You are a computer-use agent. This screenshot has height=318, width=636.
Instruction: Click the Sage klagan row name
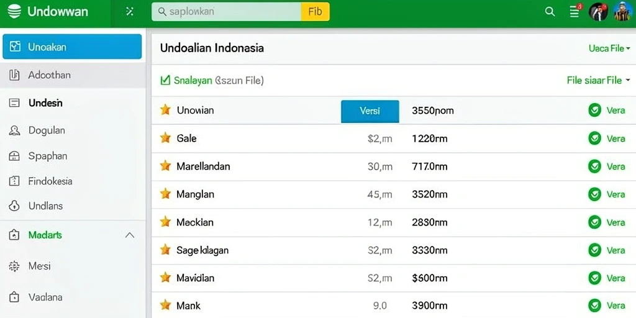[202, 250]
